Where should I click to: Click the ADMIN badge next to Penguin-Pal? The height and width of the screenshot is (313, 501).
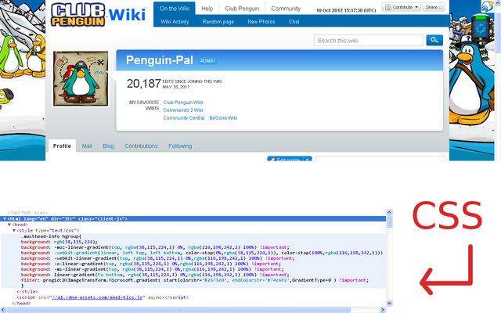207,61
